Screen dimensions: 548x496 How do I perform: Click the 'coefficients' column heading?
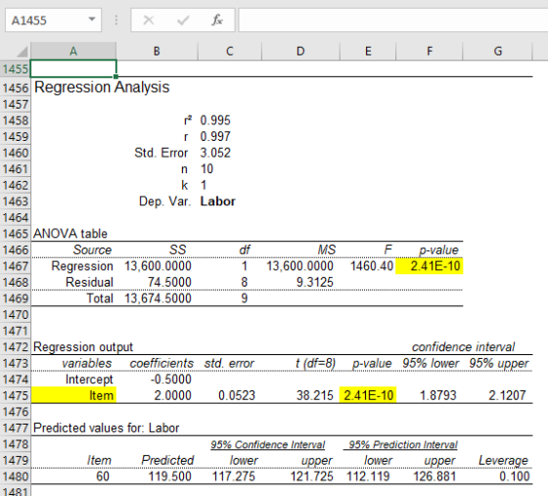click(x=161, y=363)
